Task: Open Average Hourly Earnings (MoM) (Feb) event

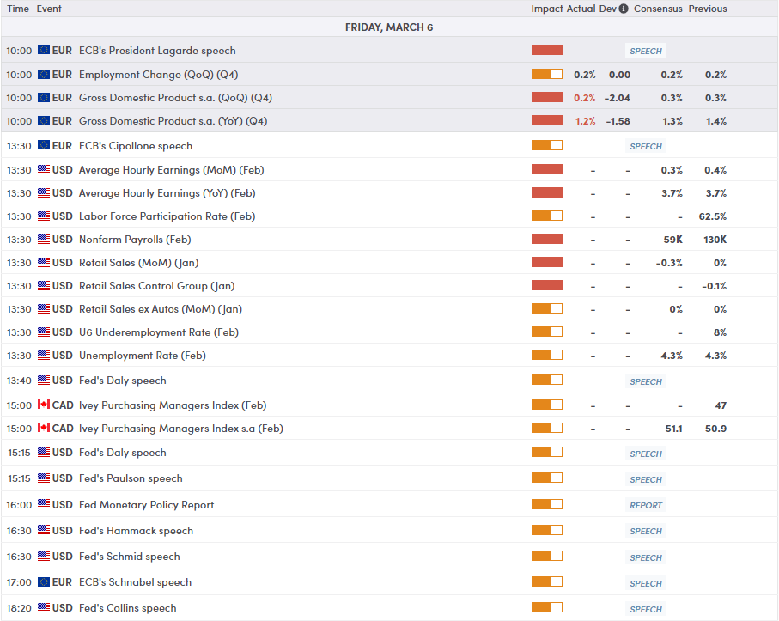Action: click(x=172, y=170)
